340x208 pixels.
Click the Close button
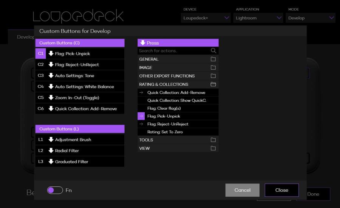(282, 190)
